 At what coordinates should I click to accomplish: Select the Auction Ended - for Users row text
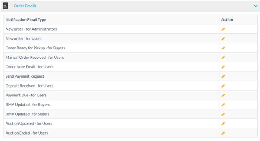click(x=27, y=133)
